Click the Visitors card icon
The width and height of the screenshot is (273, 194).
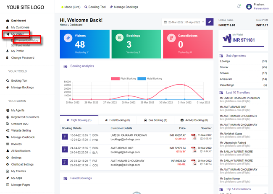[68, 38]
